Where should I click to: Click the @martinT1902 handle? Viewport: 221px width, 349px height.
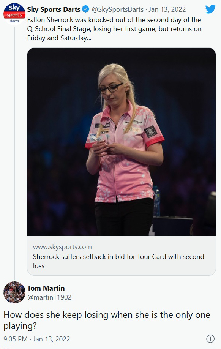click(49, 297)
